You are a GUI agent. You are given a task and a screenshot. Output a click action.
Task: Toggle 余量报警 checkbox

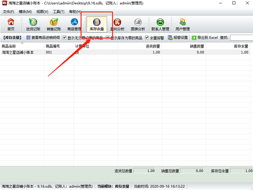pyautogui.click(x=147, y=38)
